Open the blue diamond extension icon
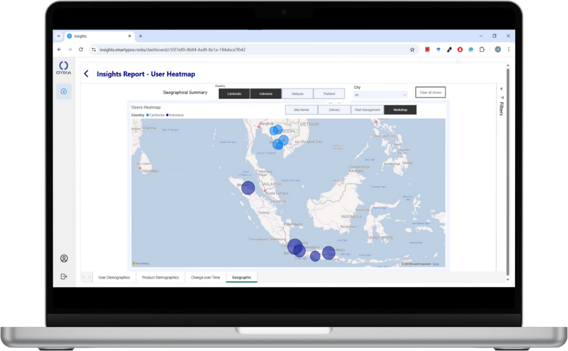The image size is (568, 351). [438, 50]
